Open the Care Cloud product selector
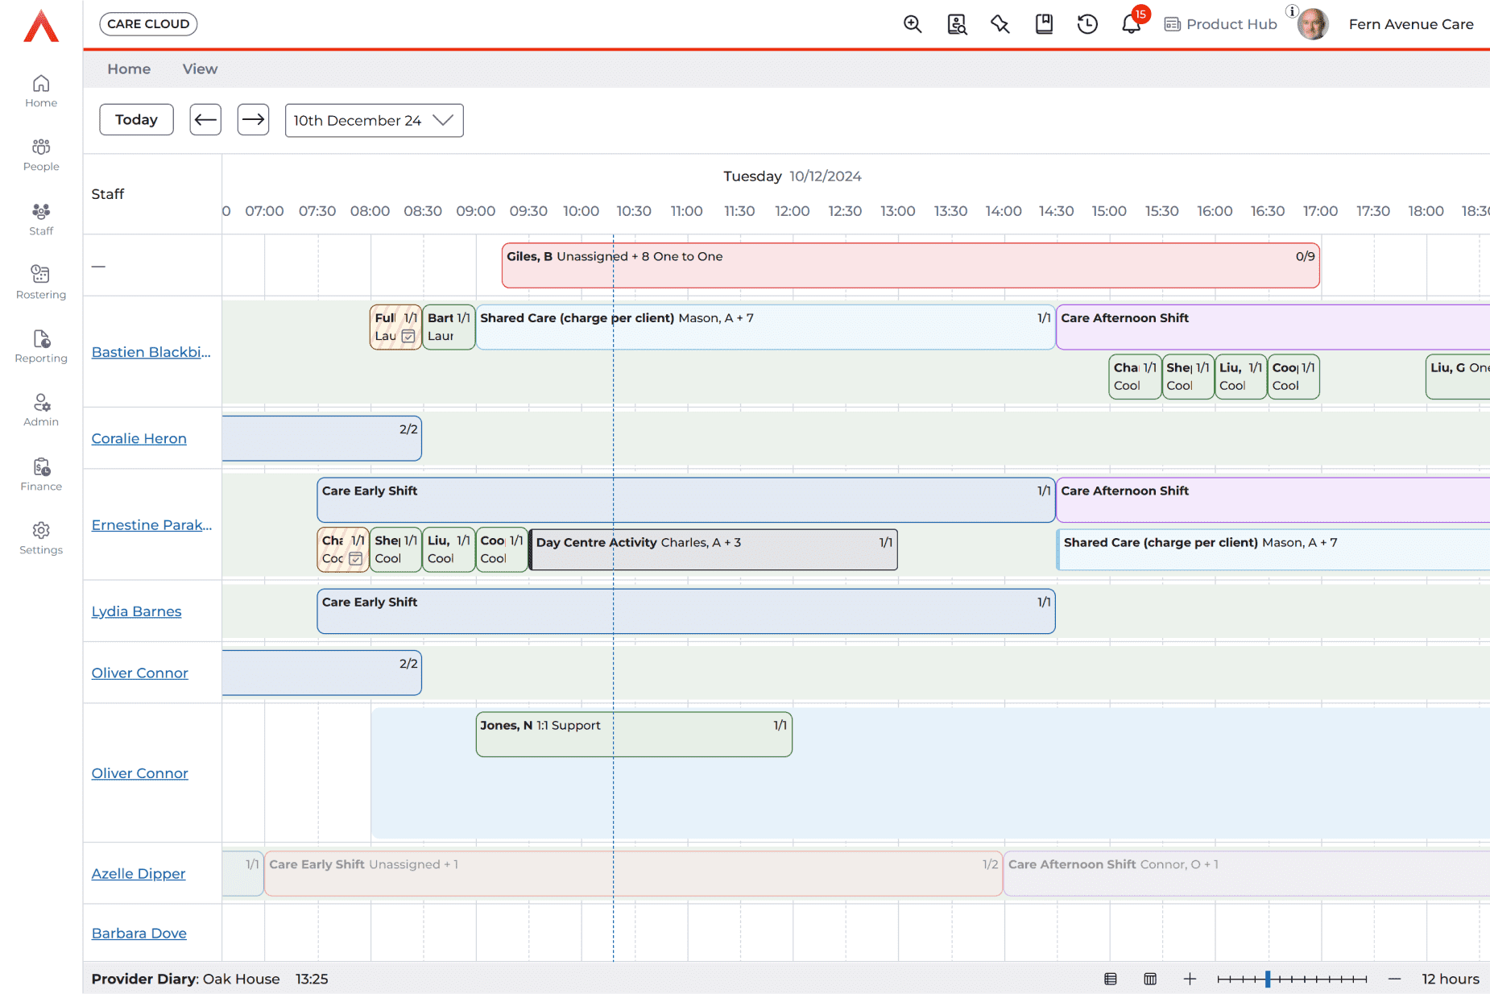The height and width of the screenshot is (994, 1490). pos(148,24)
